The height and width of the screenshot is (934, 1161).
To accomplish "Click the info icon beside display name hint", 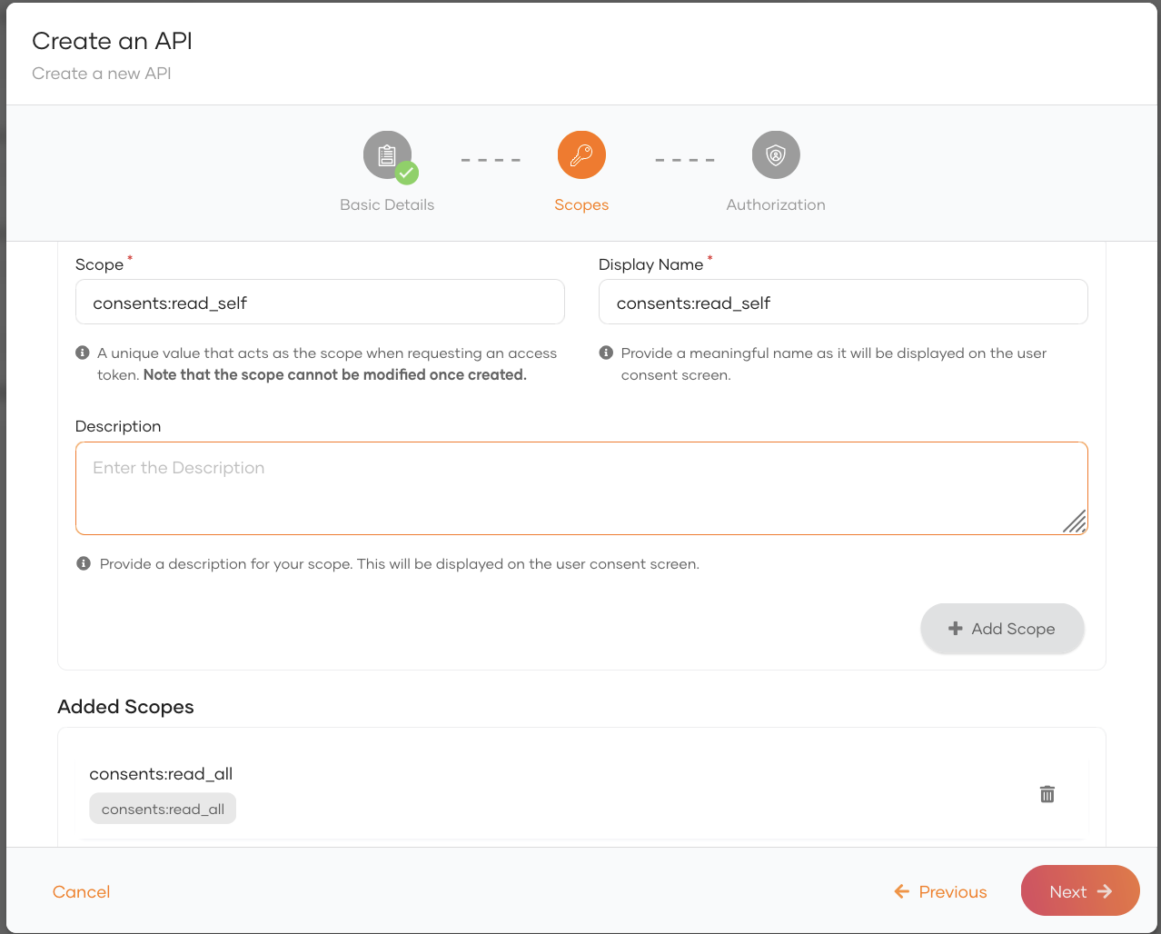I will (x=606, y=353).
